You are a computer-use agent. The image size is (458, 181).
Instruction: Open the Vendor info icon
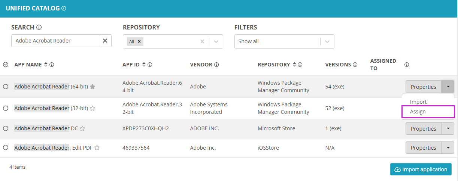point(216,65)
